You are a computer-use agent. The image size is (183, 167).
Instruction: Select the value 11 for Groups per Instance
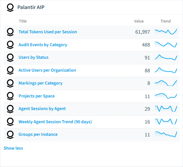[147, 135]
